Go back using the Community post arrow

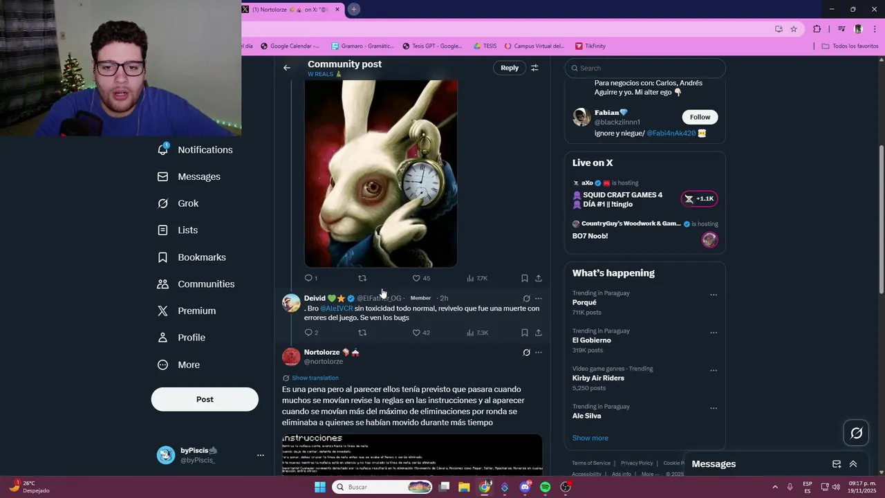tap(287, 68)
